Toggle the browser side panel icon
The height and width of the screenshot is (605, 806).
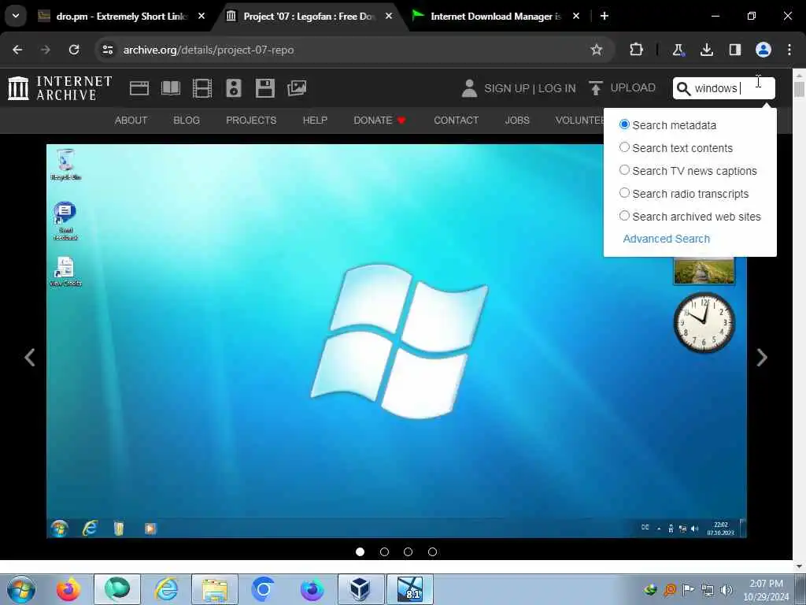735,50
